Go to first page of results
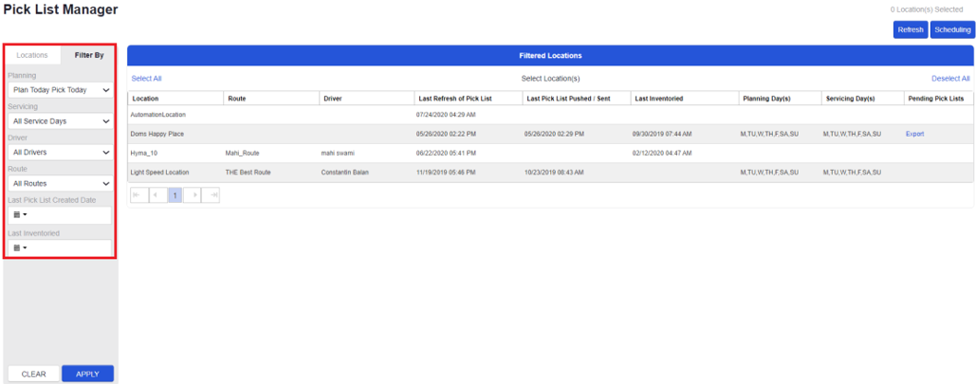This screenshot has width=976, height=384. (x=138, y=194)
